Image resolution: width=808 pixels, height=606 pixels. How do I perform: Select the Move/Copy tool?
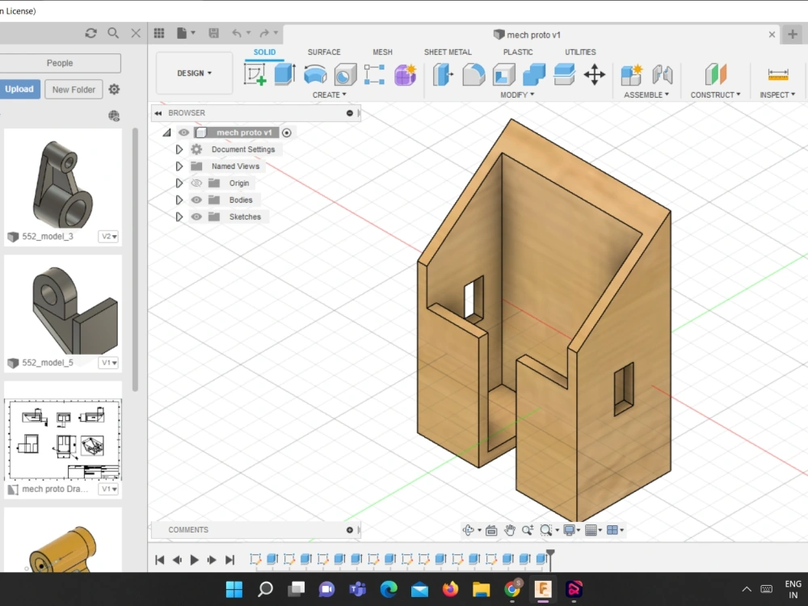click(594, 74)
